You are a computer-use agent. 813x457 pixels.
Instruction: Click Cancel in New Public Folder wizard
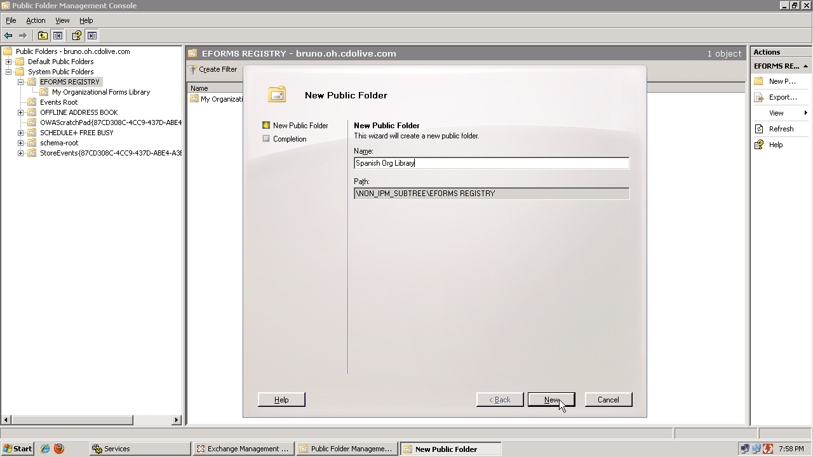tap(608, 400)
